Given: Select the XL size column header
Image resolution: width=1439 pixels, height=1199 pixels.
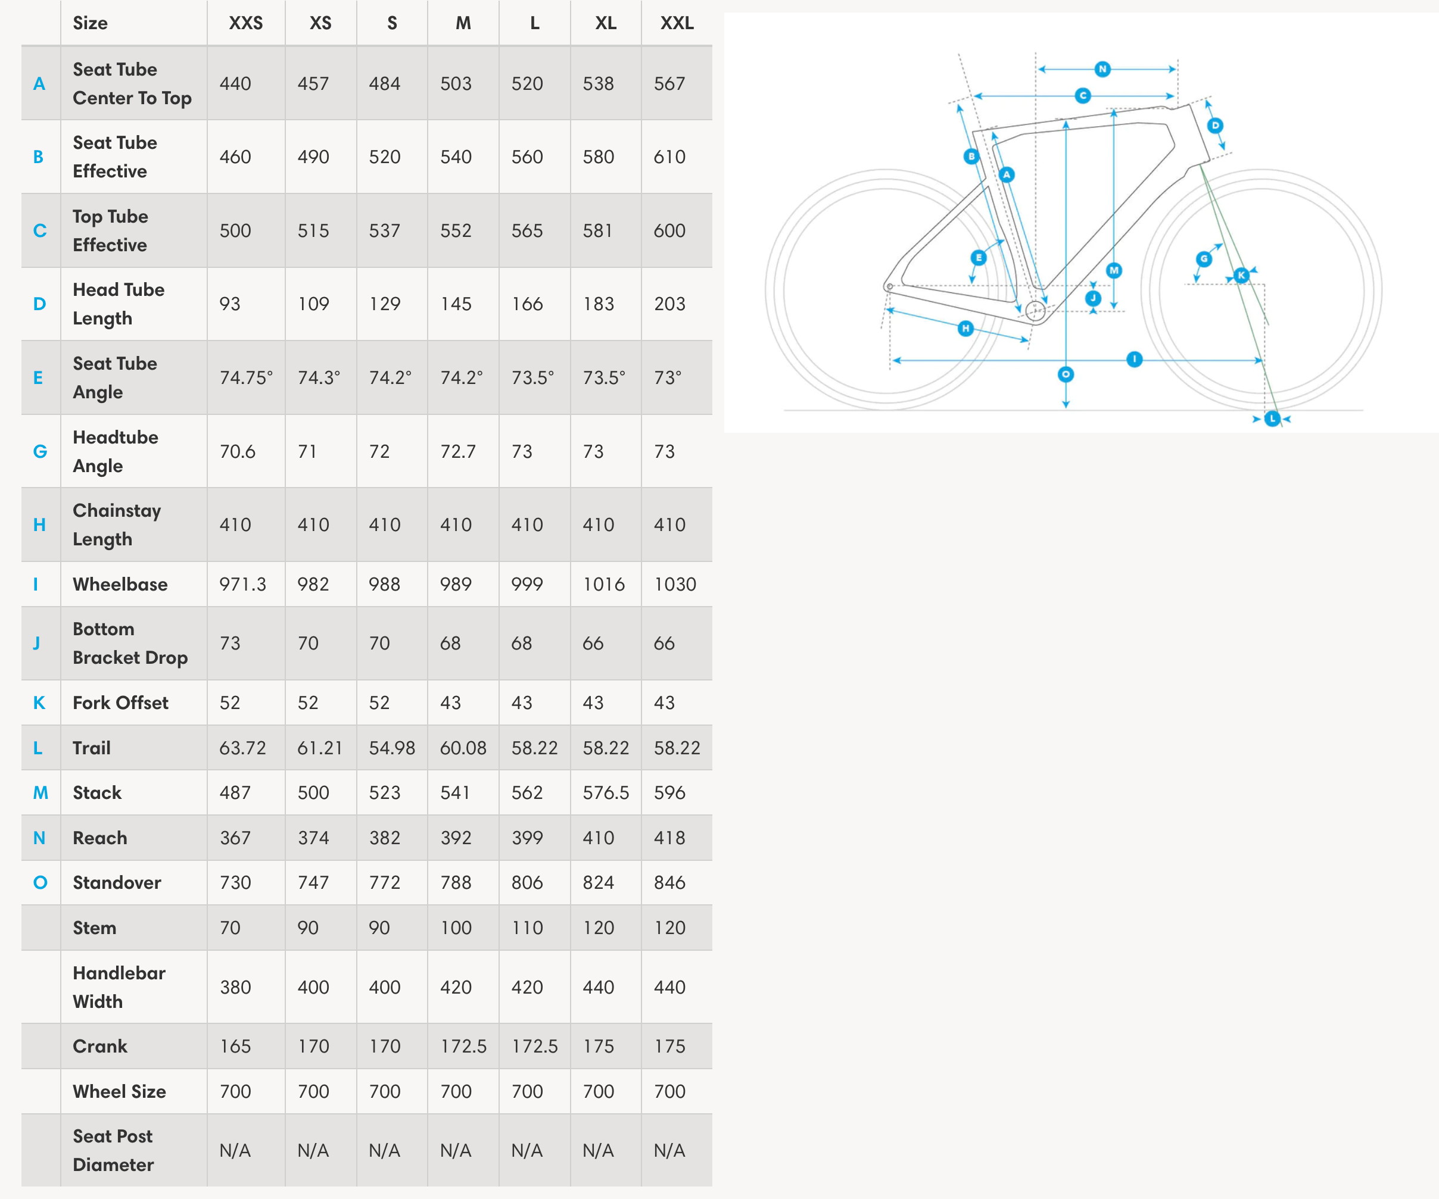Looking at the screenshot, I should [x=605, y=23].
